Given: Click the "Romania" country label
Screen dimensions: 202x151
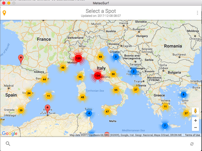Looking at the screenshot, I should (173, 46).
